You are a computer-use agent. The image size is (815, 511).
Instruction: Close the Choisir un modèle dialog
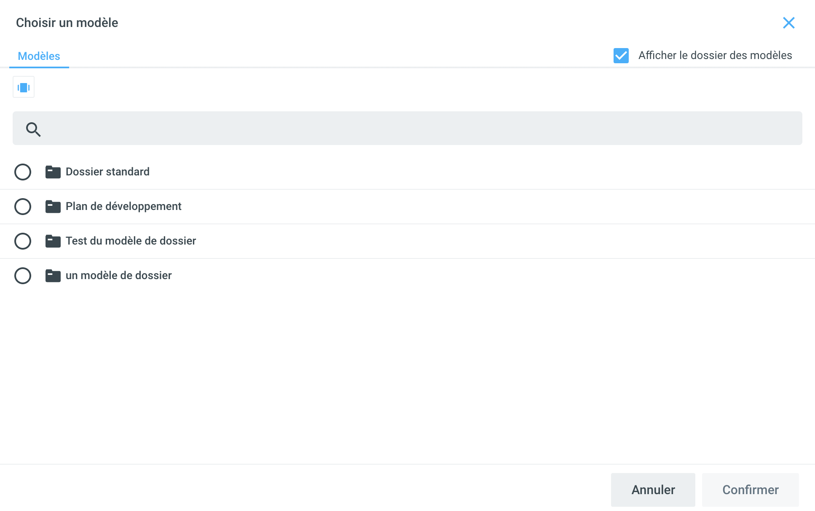788,23
